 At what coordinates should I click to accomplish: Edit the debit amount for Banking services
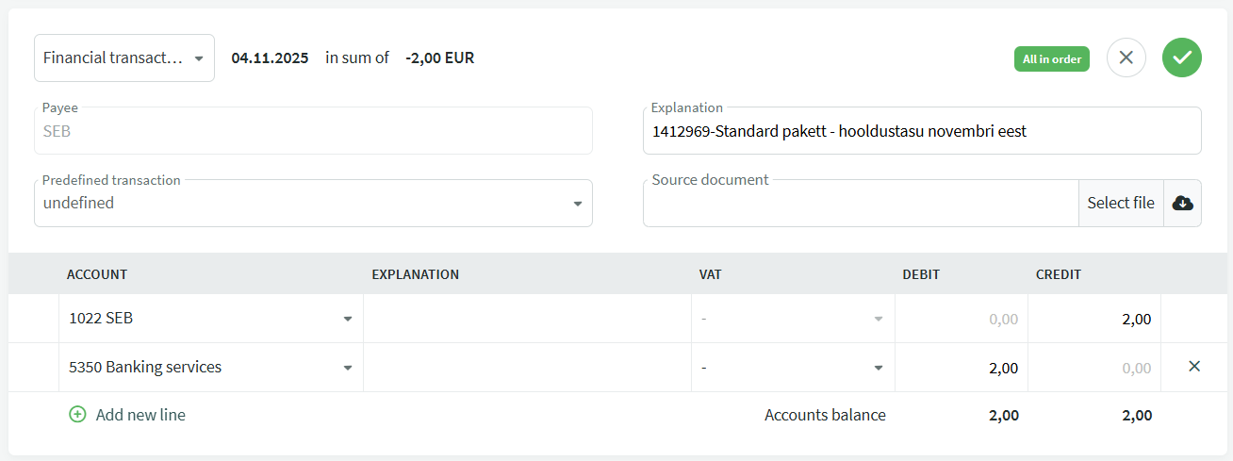coord(961,368)
